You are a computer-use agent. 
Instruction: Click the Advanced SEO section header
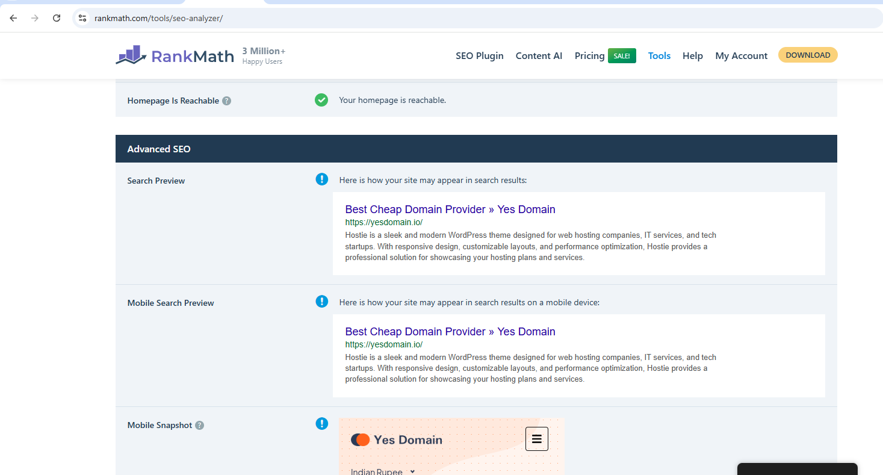pos(476,149)
